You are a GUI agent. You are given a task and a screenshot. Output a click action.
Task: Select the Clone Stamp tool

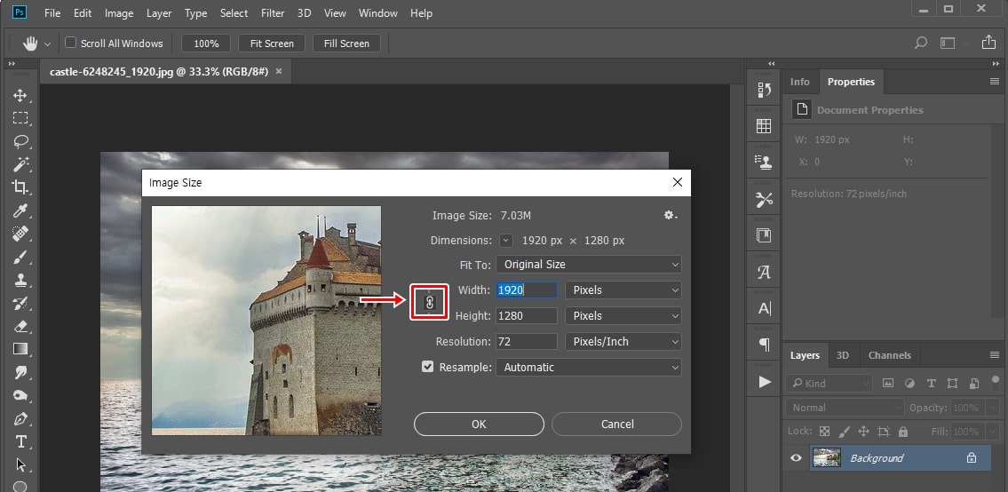coord(20,281)
